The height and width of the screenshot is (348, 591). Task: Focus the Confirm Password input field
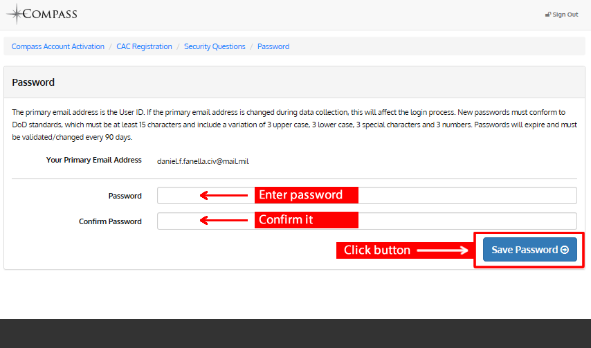(367, 221)
